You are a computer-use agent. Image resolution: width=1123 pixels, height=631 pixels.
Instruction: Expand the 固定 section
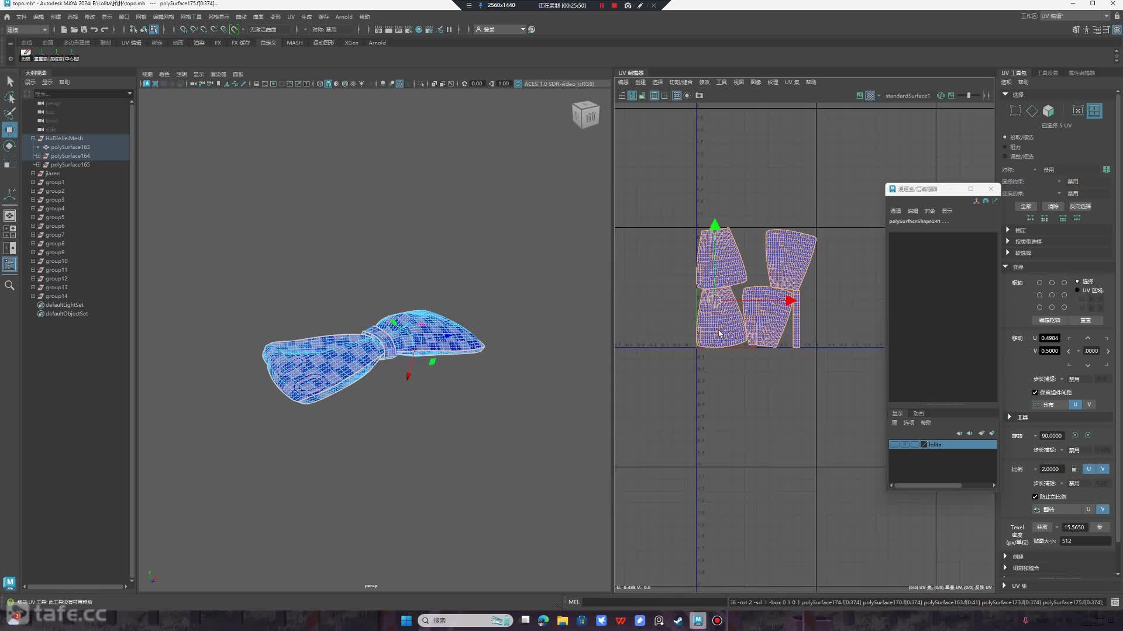1008,230
